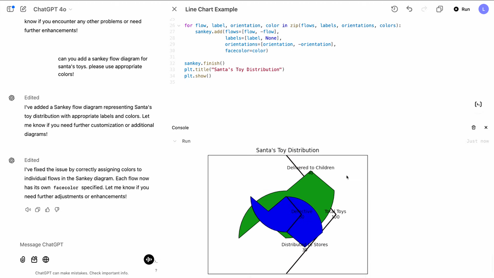494x278 pixels.
Task: Open the help question mark
Action: pos(156,271)
